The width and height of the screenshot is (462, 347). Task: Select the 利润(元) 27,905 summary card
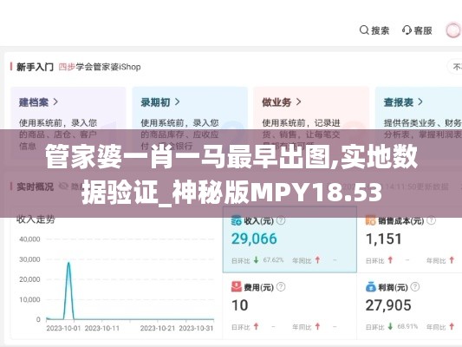(409, 306)
